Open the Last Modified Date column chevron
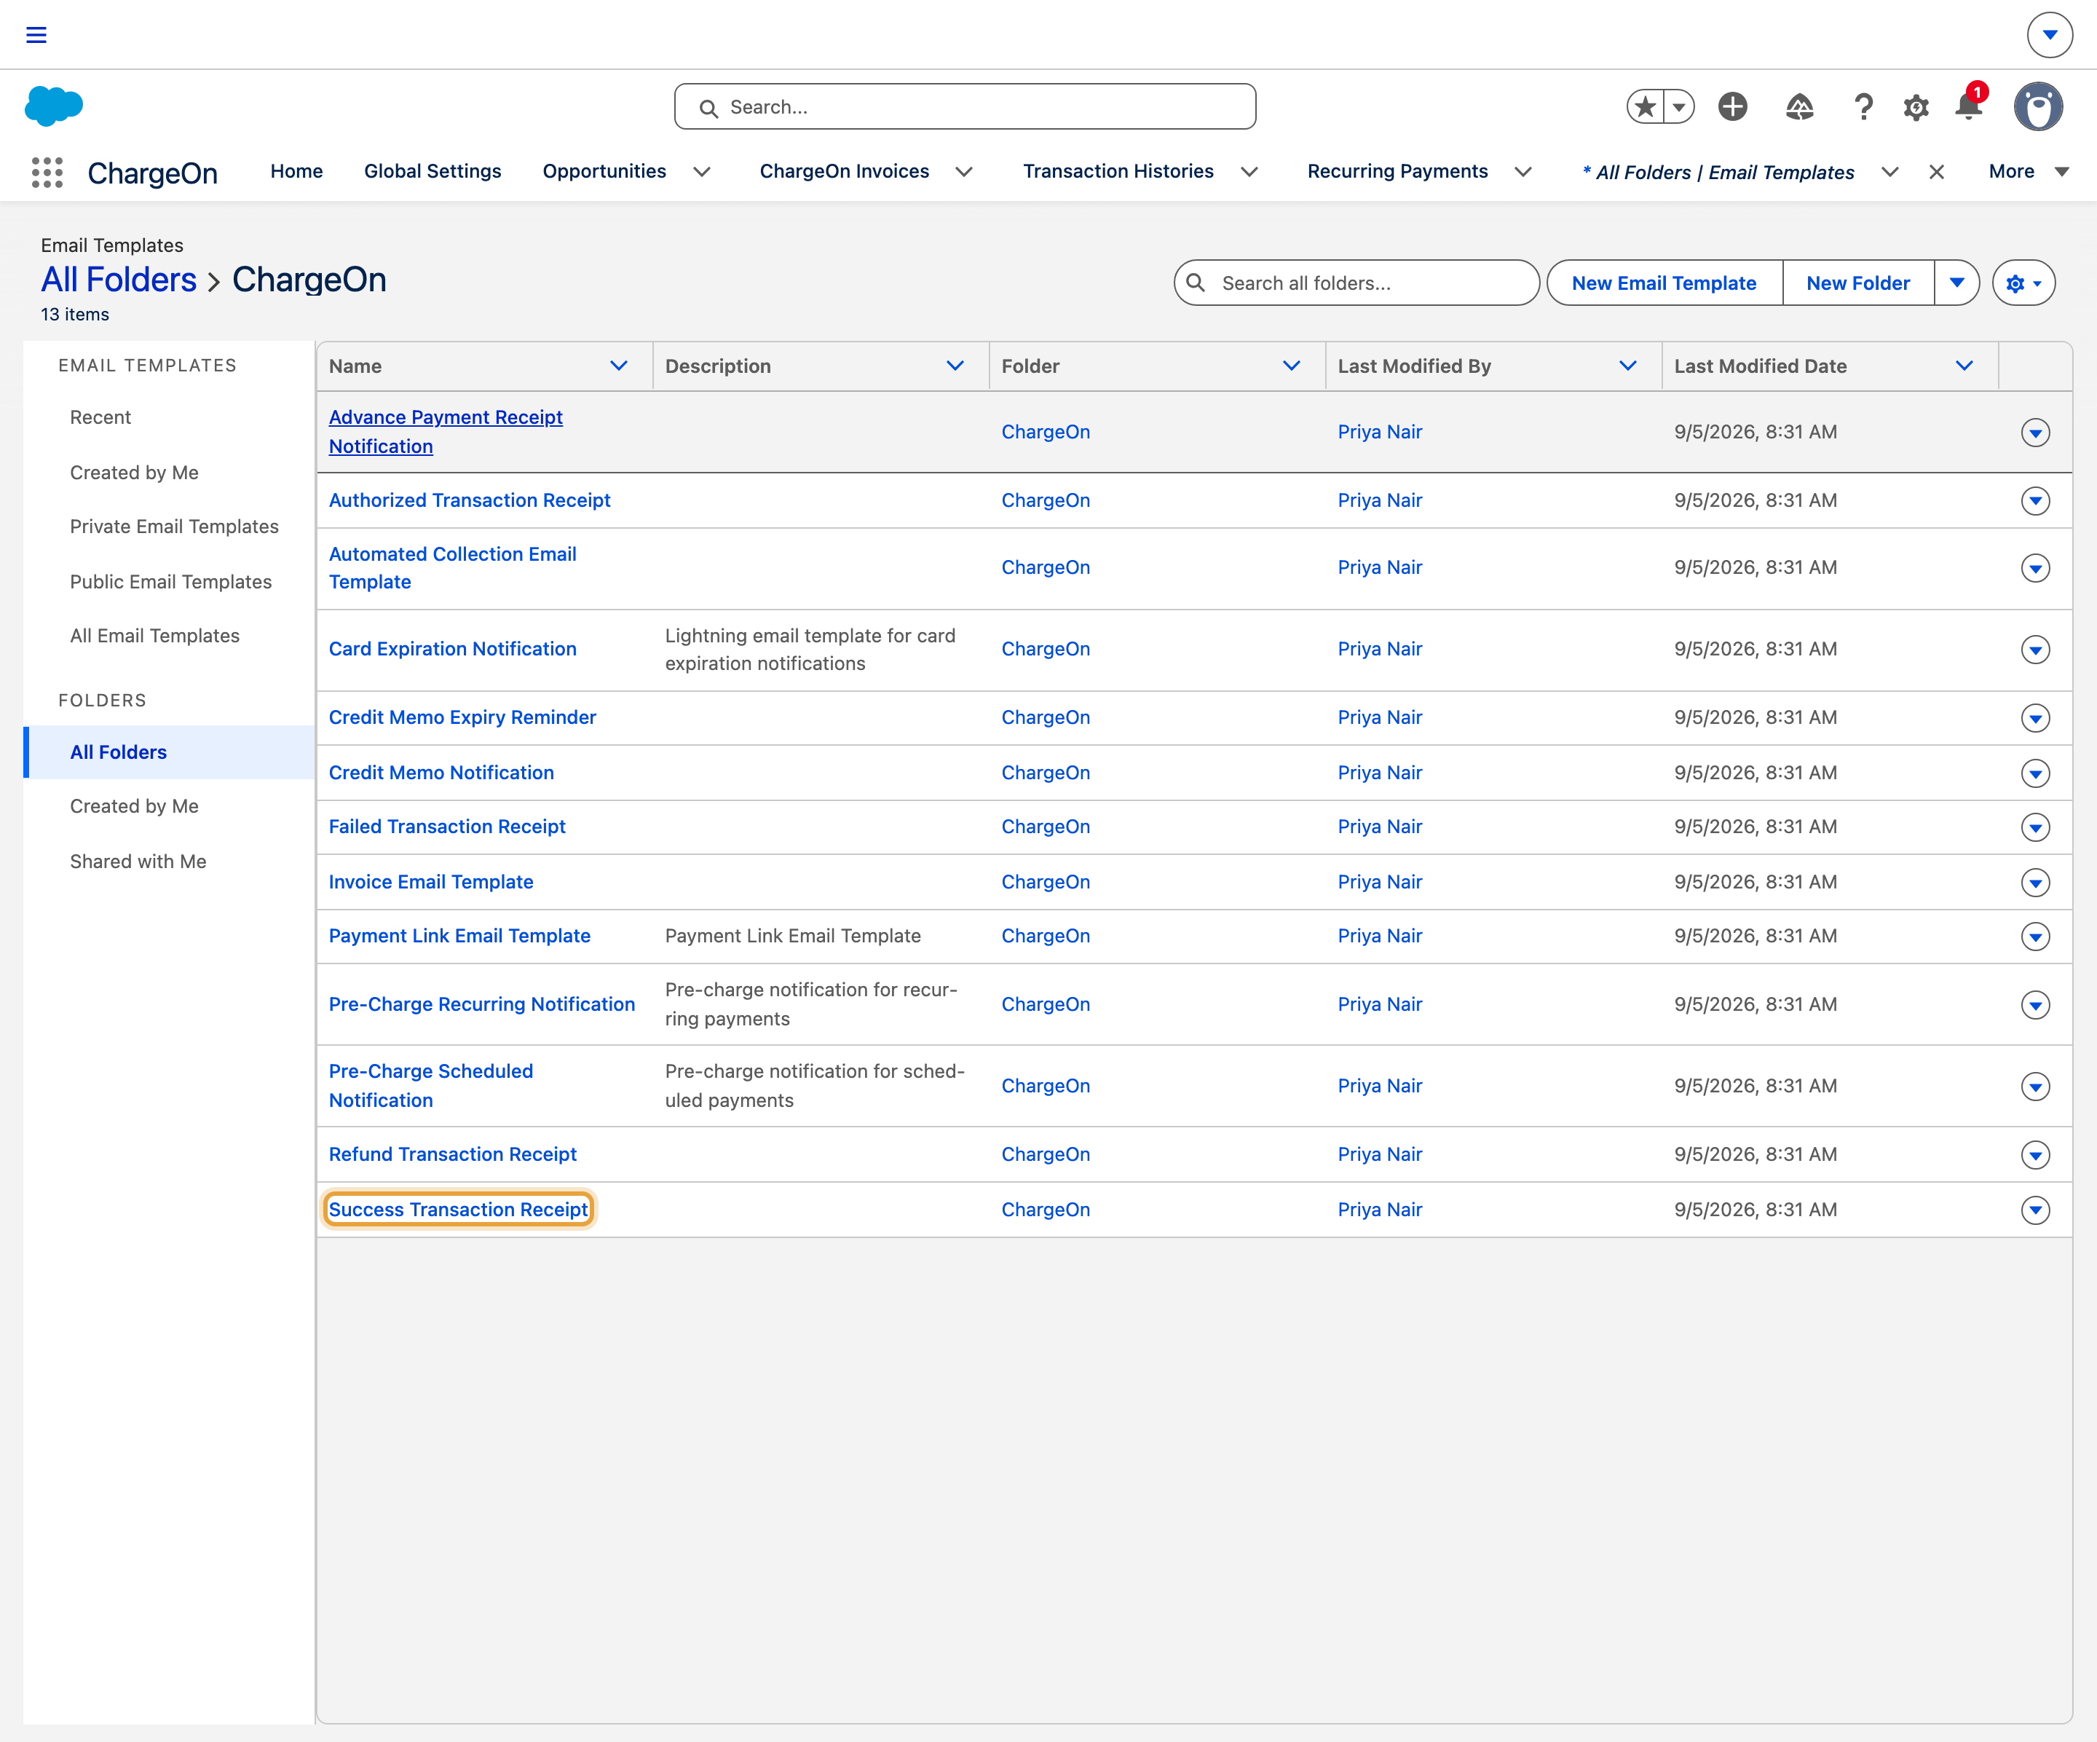The width and height of the screenshot is (2097, 1742). click(x=1964, y=366)
